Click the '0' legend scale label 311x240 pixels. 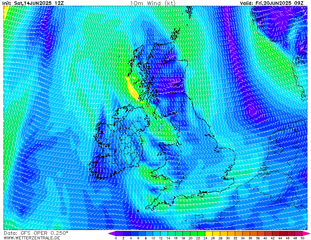pyautogui.click(x=116, y=238)
